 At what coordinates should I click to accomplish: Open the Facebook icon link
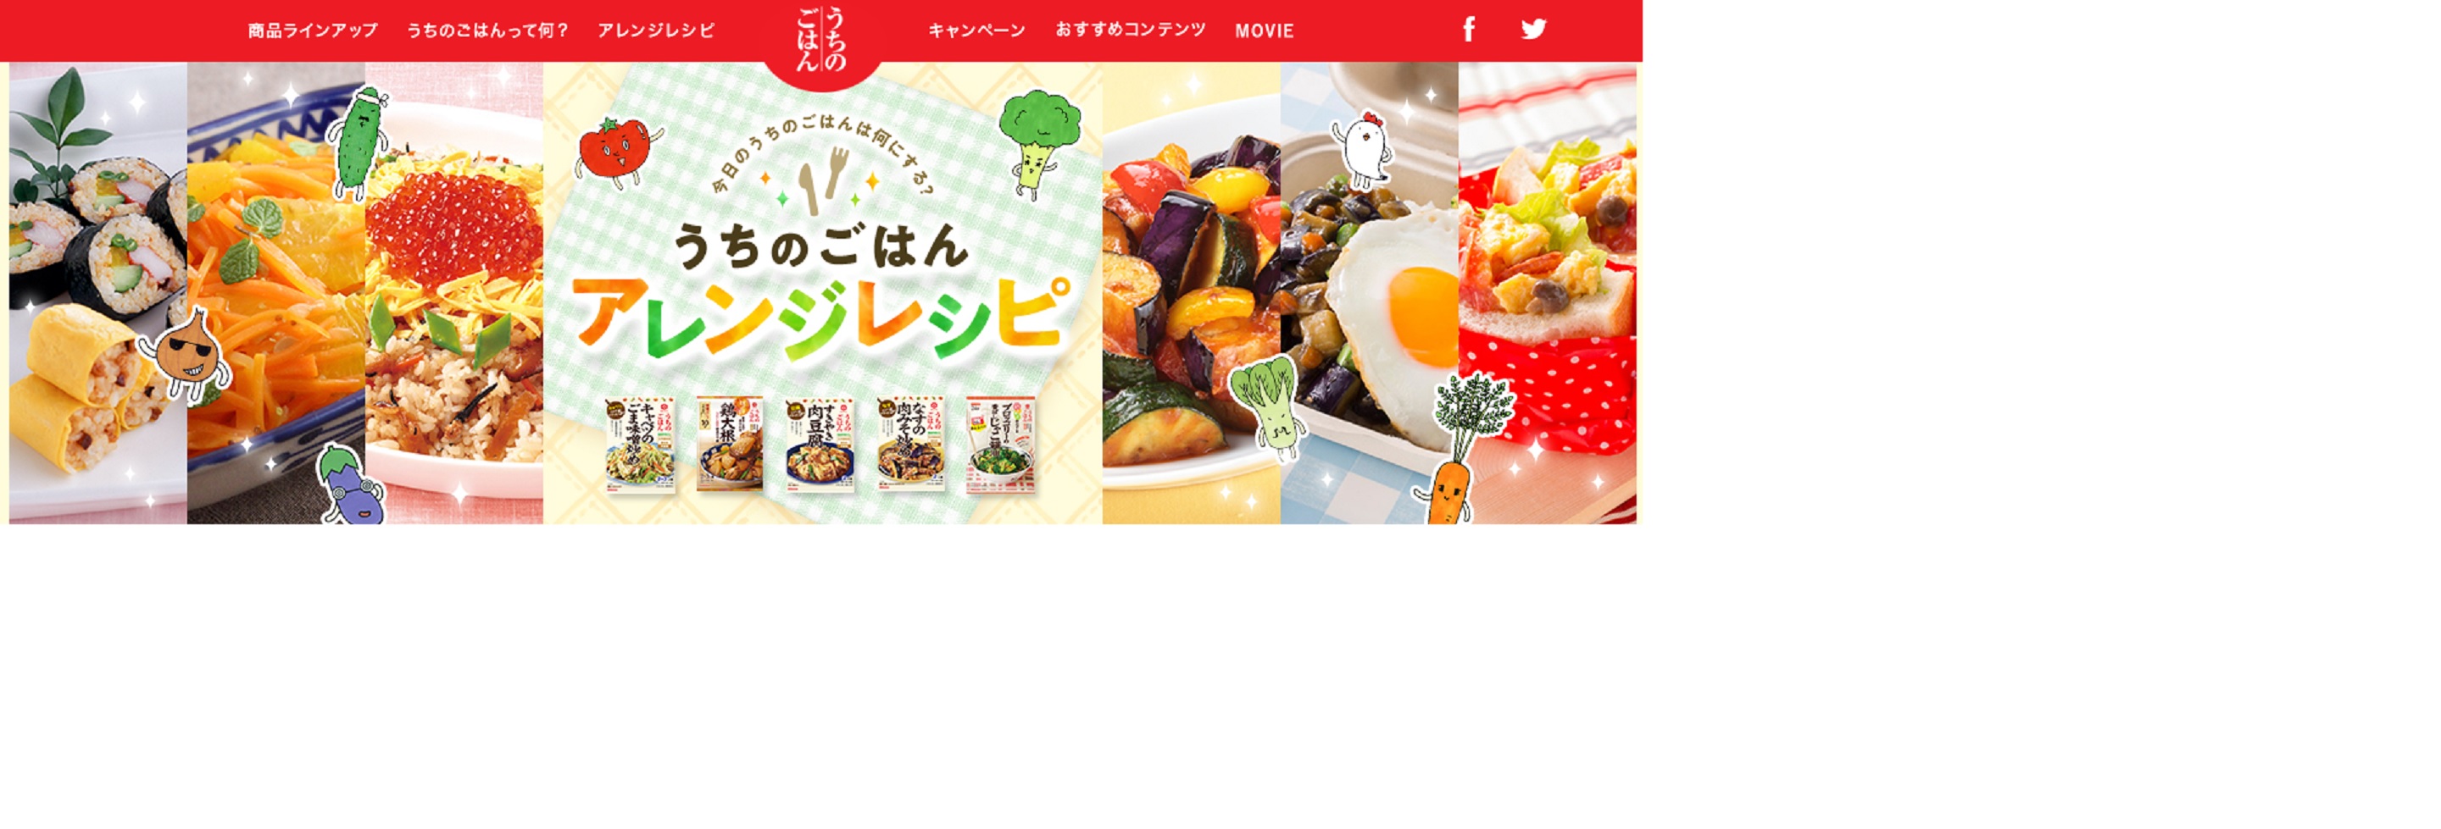[1468, 30]
